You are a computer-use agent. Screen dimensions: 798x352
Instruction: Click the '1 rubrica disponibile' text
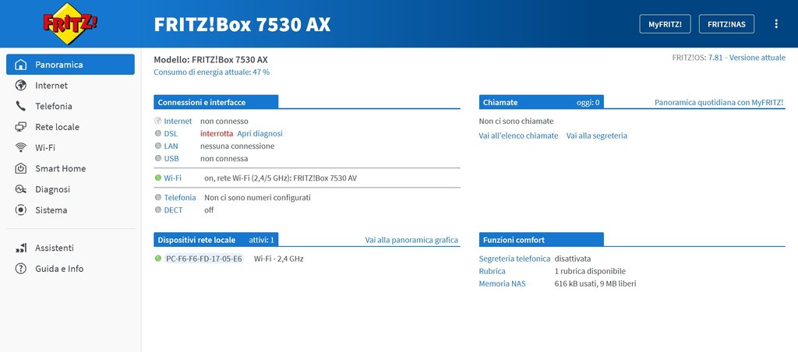[590, 271]
